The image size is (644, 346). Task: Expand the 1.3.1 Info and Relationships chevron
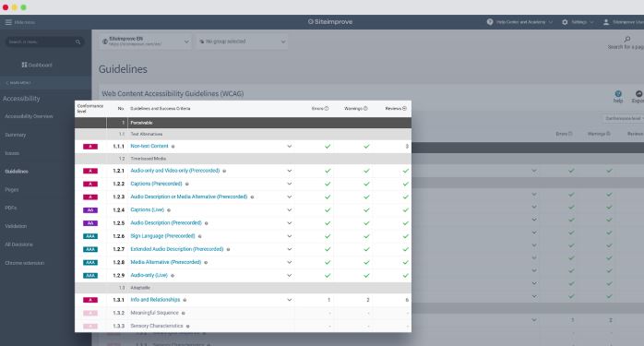pyautogui.click(x=289, y=300)
